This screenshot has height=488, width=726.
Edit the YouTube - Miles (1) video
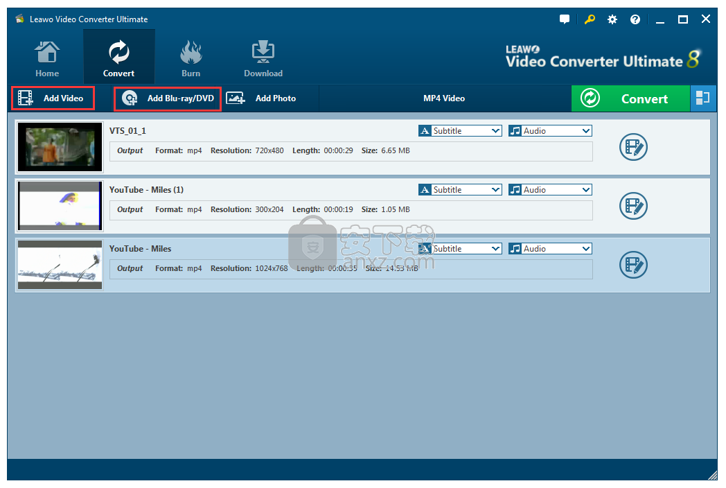(633, 206)
